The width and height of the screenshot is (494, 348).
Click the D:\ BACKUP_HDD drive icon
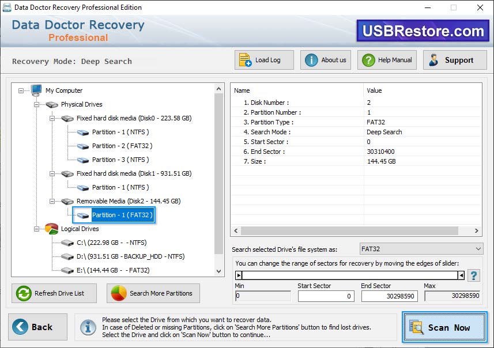pos(67,256)
